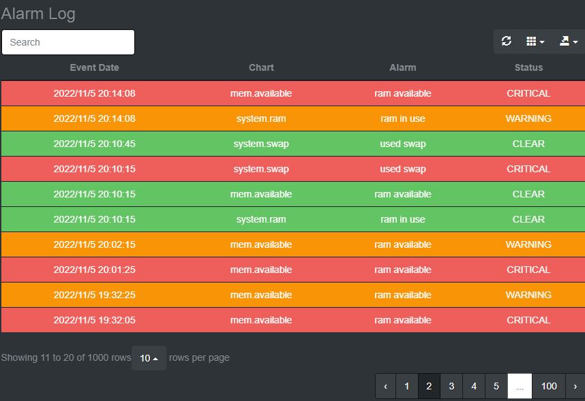Sort table by Event Date header
This screenshot has height=401, width=585.
(x=94, y=67)
